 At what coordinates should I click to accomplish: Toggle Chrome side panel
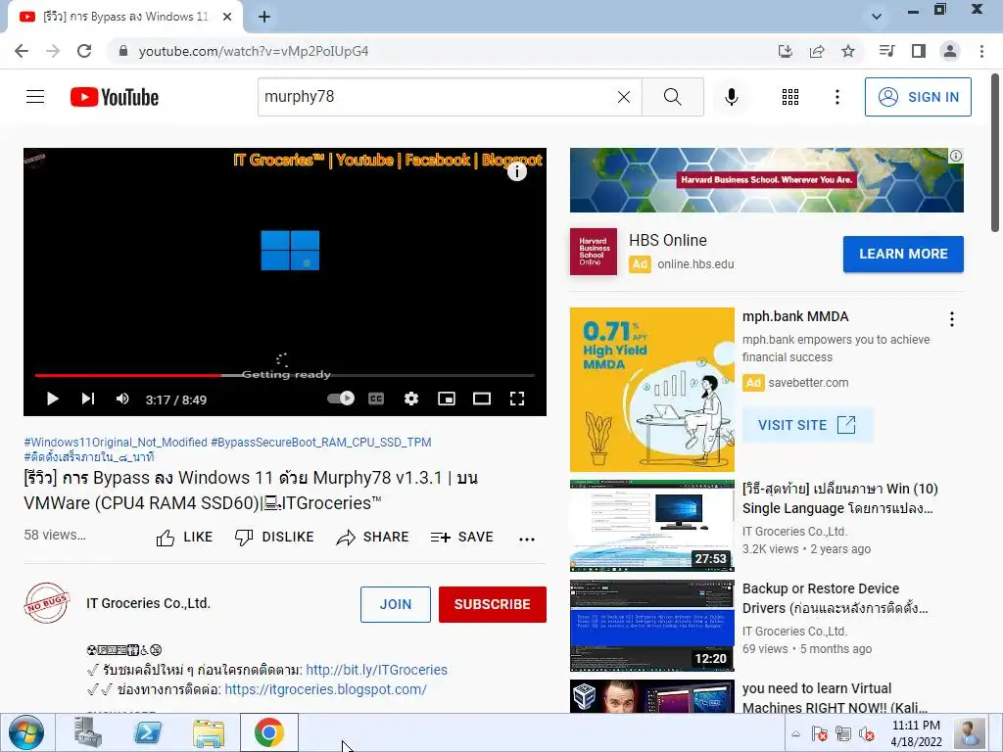tap(919, 51)
